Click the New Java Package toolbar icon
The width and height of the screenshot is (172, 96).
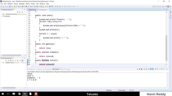(35, 6)
